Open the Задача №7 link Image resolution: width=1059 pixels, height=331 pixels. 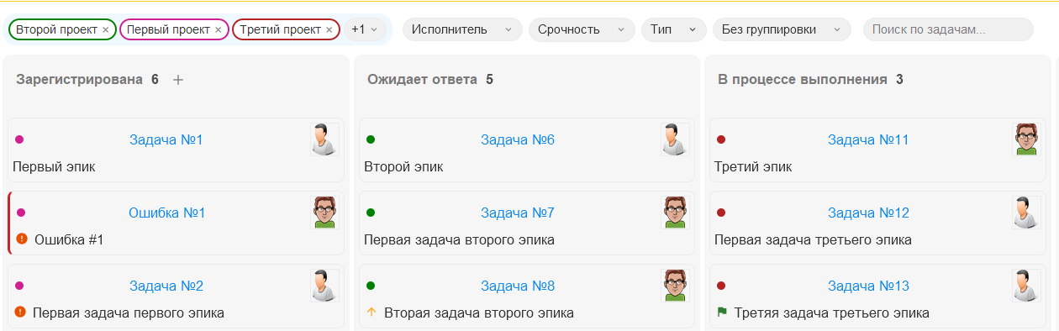(518, 213)
